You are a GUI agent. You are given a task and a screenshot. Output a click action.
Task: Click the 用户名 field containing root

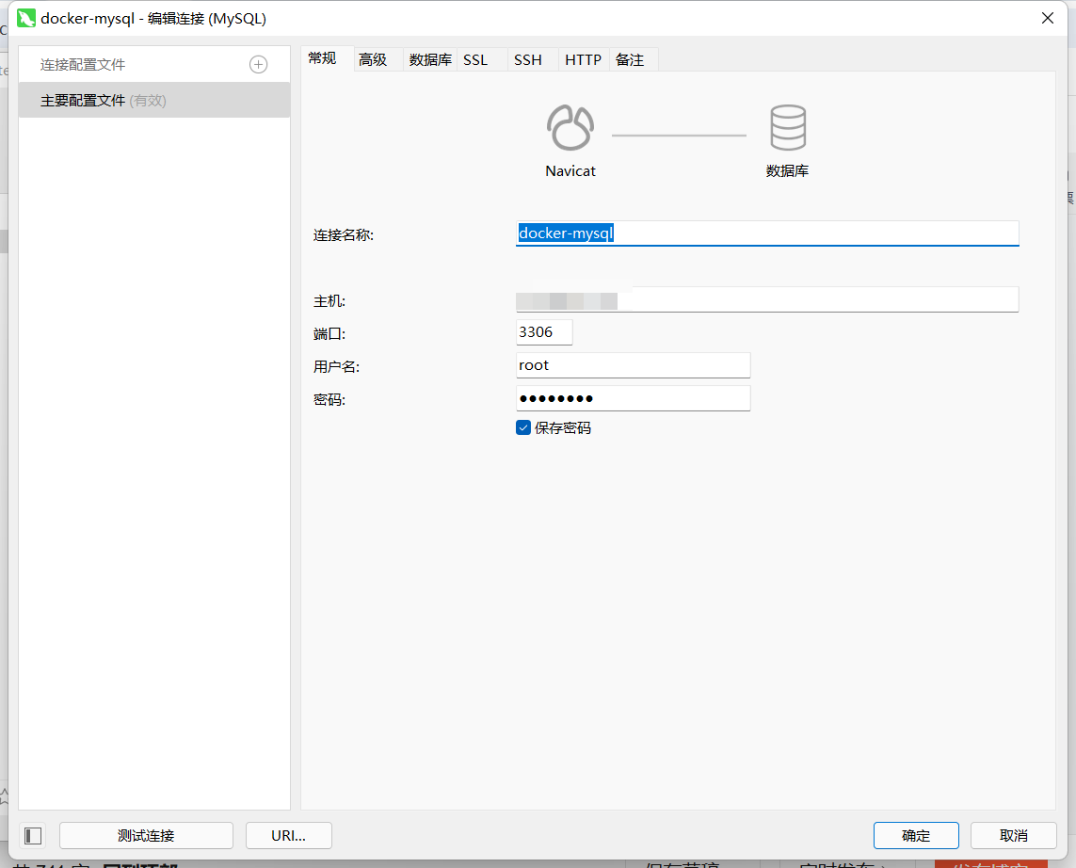633,365
